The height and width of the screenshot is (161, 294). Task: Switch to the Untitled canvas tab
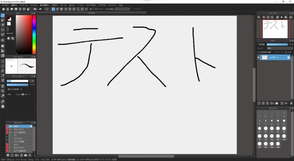click(x=92, y=13)
